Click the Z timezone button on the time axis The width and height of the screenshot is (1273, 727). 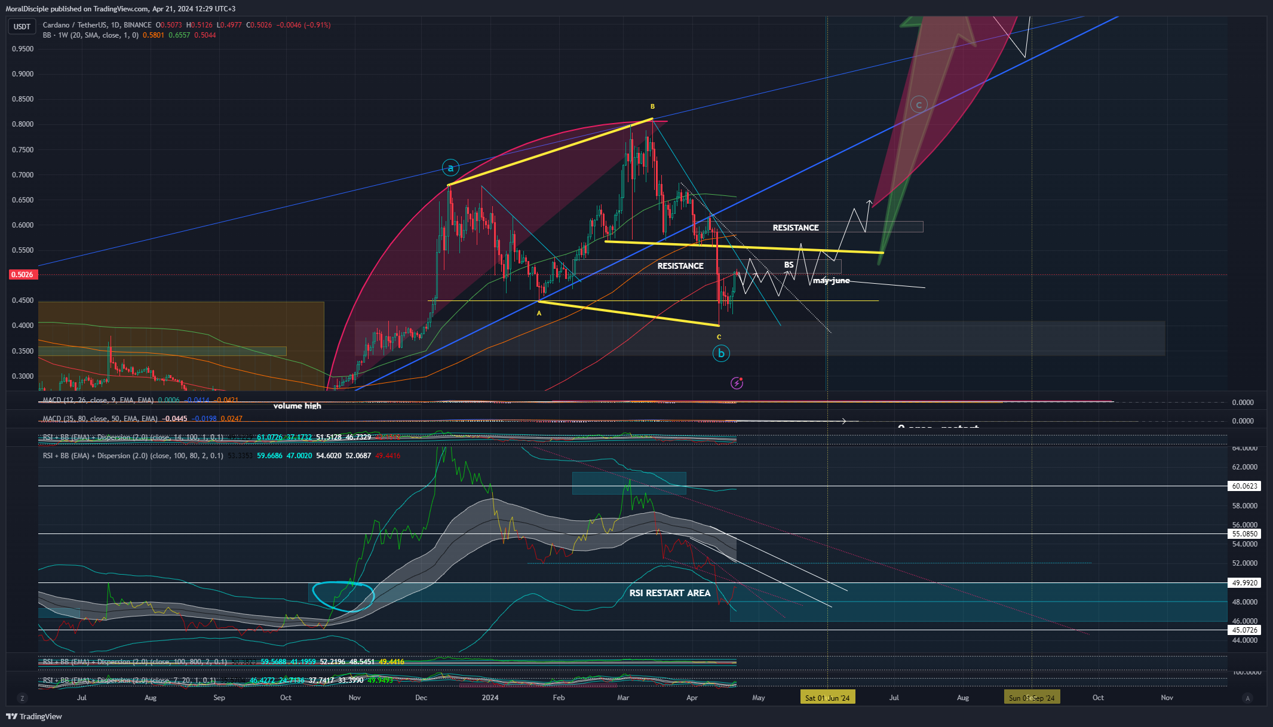coord(22,698)
